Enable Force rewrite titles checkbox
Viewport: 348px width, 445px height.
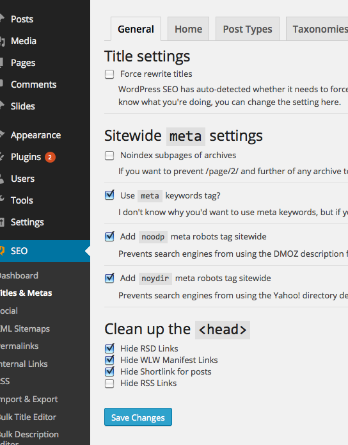click(109, 74)
